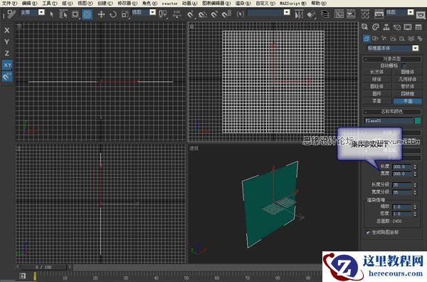427x282 pixels.
Task: Collapse the 对象类型 rollout
Action: coord(392,59)
